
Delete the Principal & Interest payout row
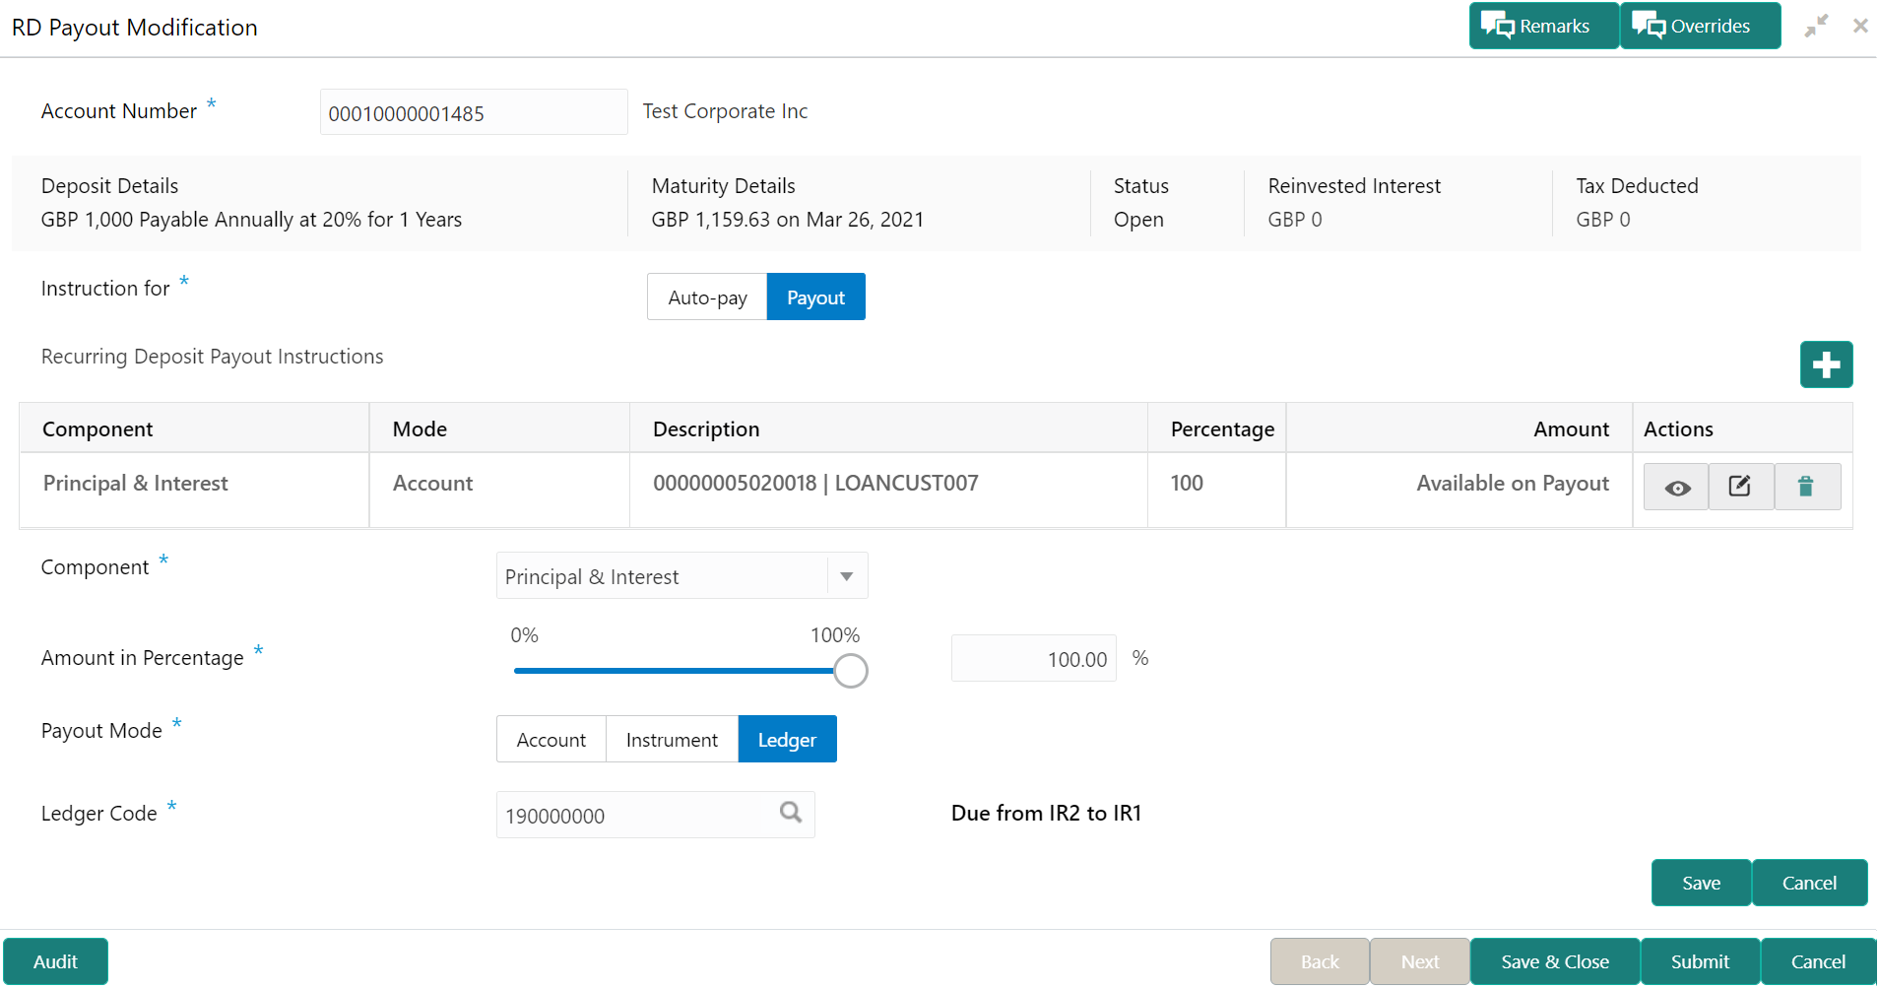[x=1806, y=487]
